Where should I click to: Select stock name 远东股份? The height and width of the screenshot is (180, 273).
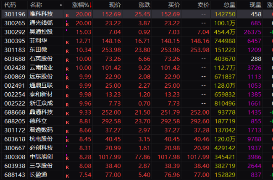tap(41, 76)
